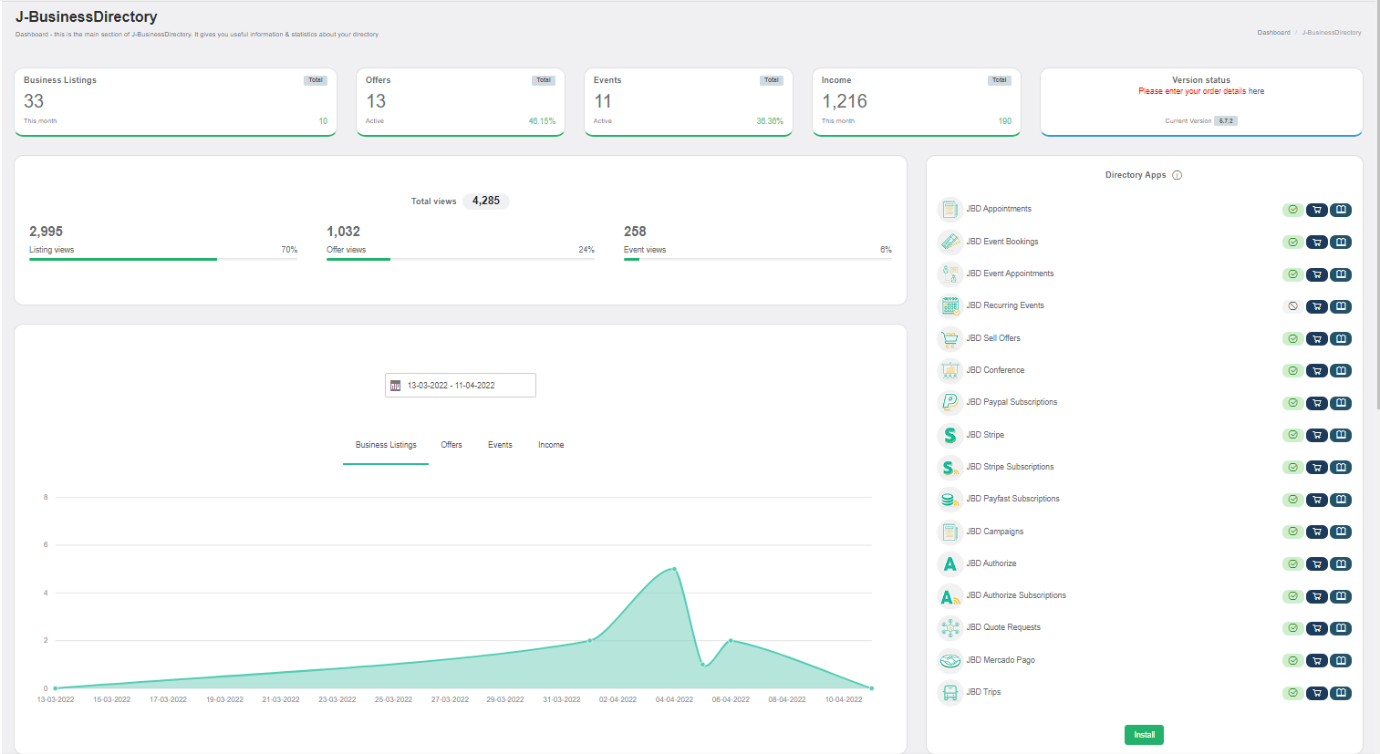Click the cart icon for JBD Conference
This screenshot has width=1380, height=754.
[1316, 371]
